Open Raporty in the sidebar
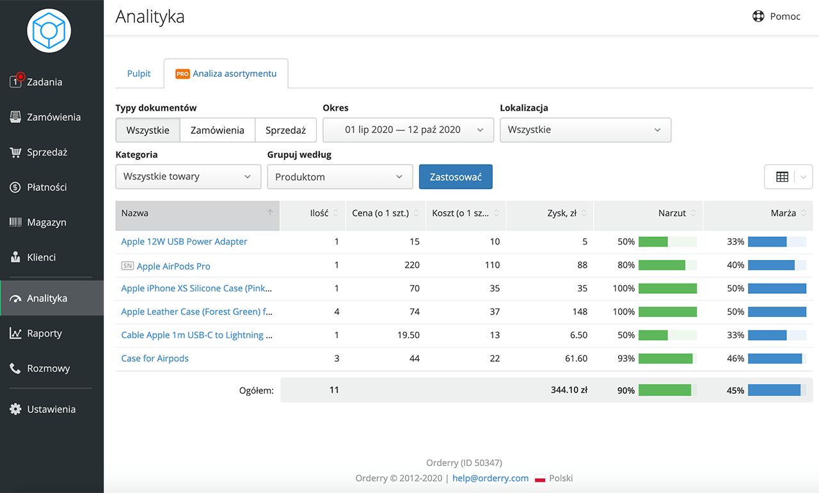 (52, 333)
